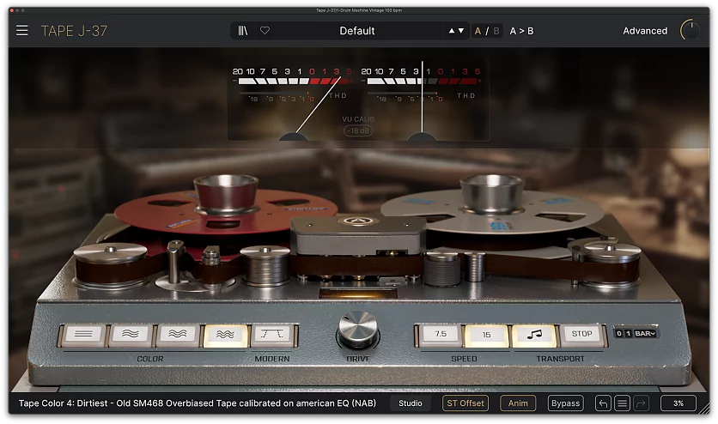
Task: Open the Default preset name dropdown
Action: pos(357,31)
